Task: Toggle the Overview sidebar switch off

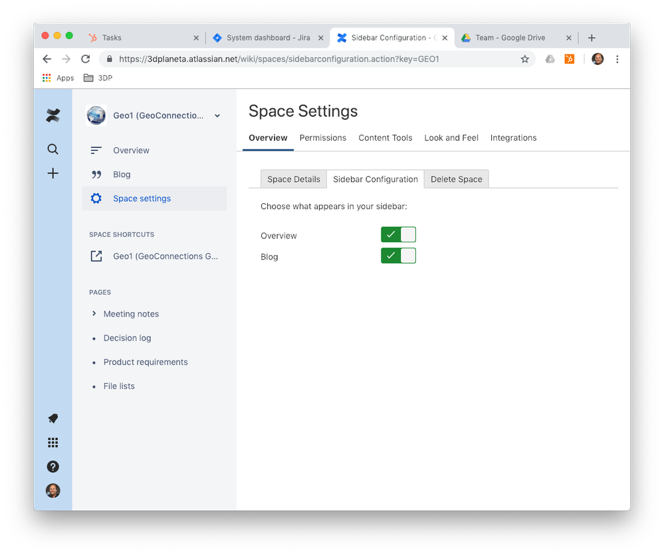Action: 398,234
